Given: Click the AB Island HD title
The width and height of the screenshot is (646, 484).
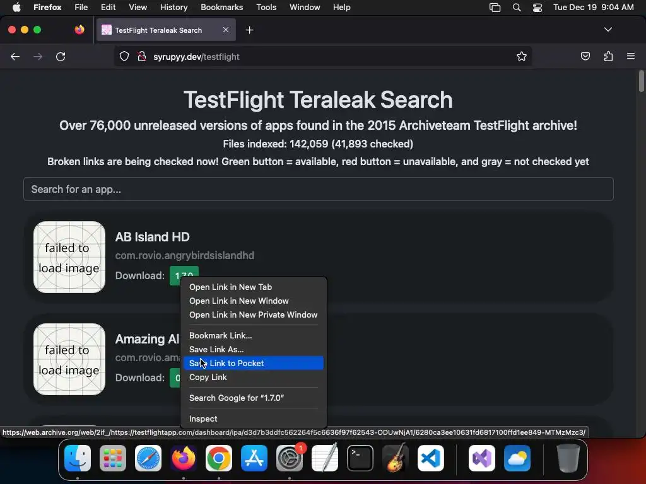Looking at the screenshot, I should coord(153,237).
